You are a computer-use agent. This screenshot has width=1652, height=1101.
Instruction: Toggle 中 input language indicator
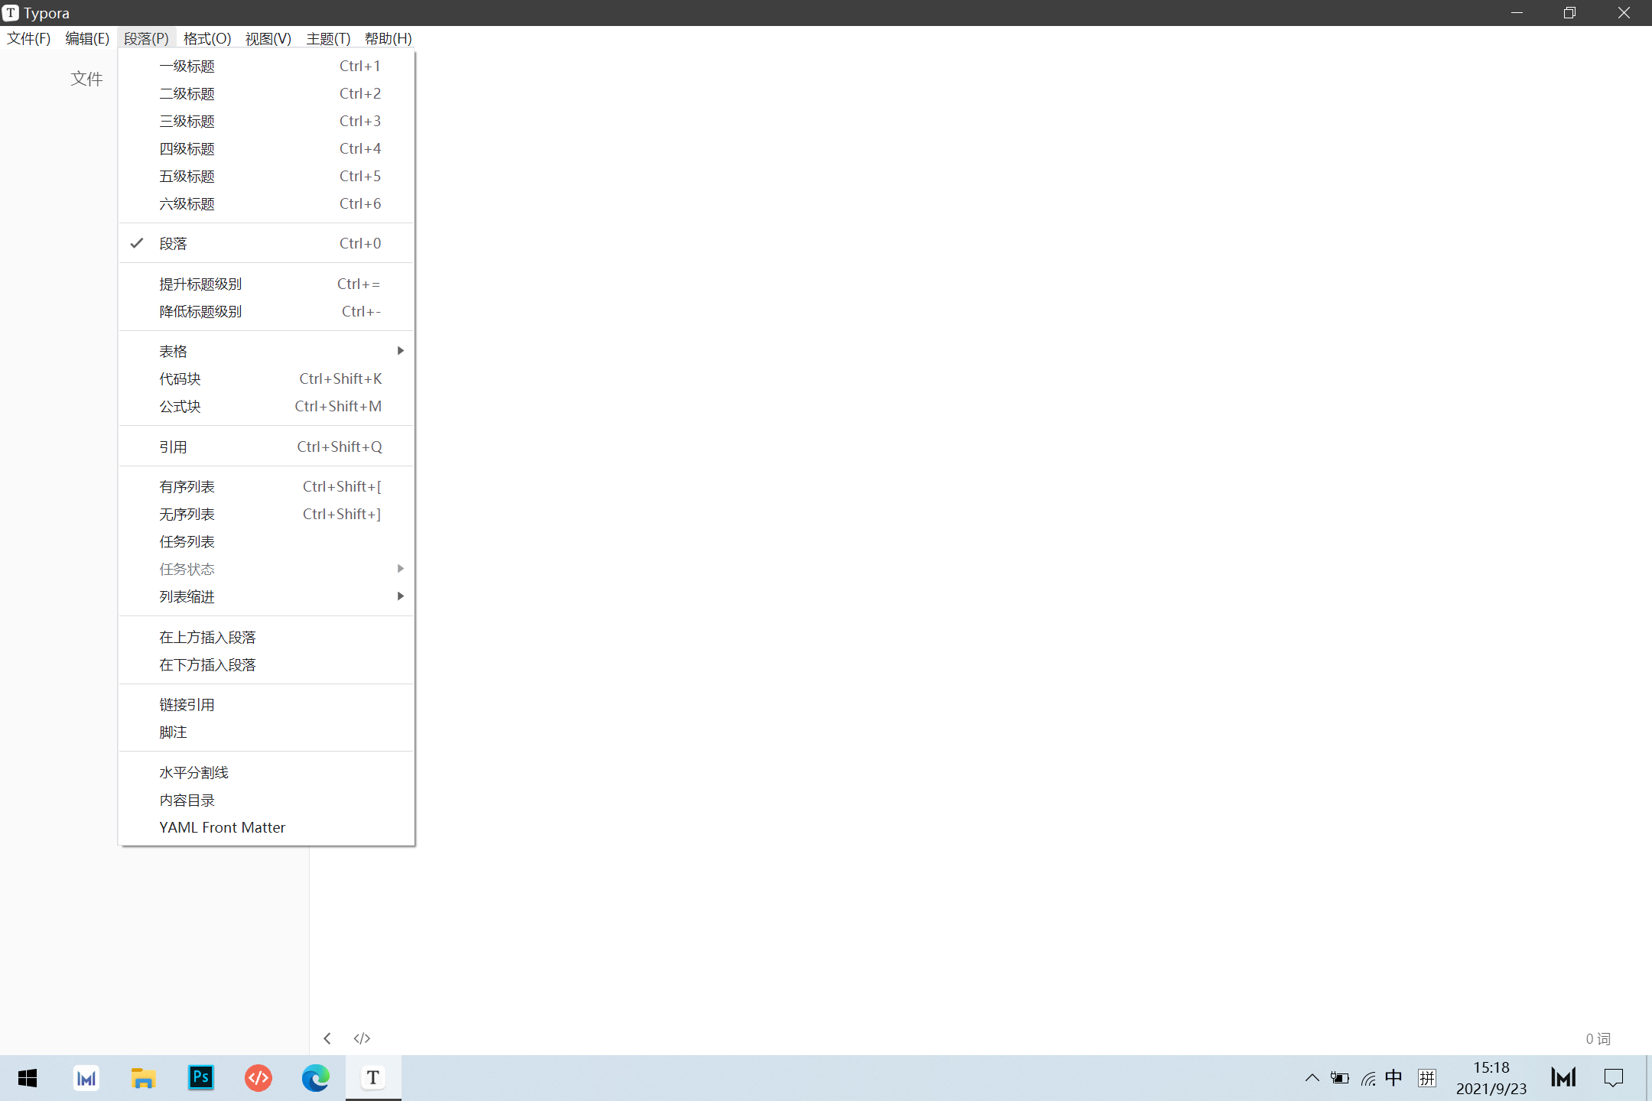1393,1078
